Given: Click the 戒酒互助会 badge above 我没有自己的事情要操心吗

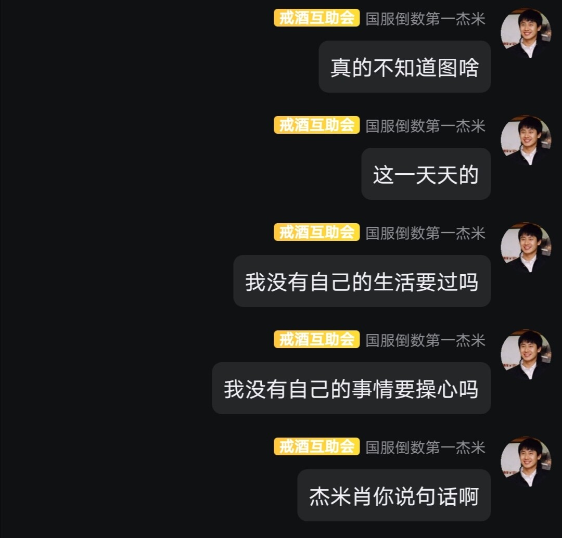Looking at the screenshot, I should (316, 339).
